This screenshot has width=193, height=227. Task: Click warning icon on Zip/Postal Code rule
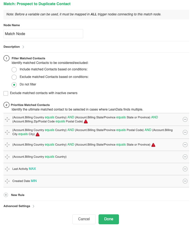pos(86,122)
